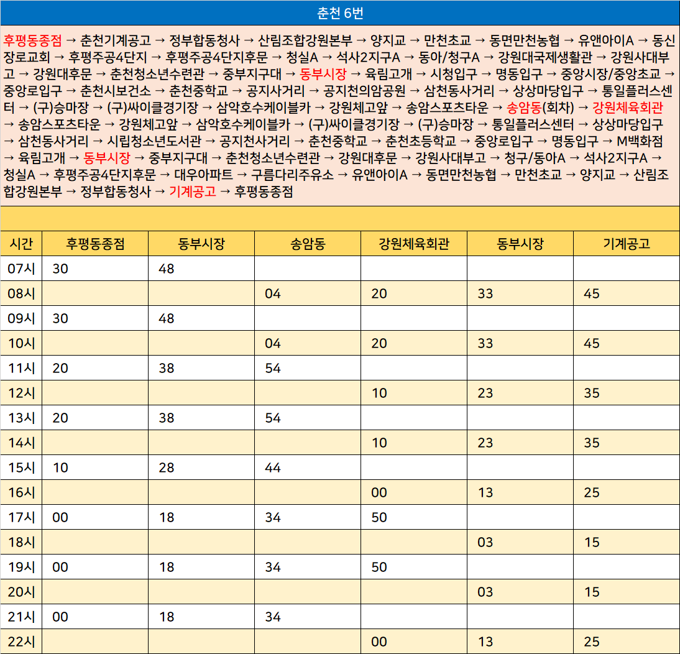Click the 16시 row label
Screen dimensions: 680x654
coord(21,492)
